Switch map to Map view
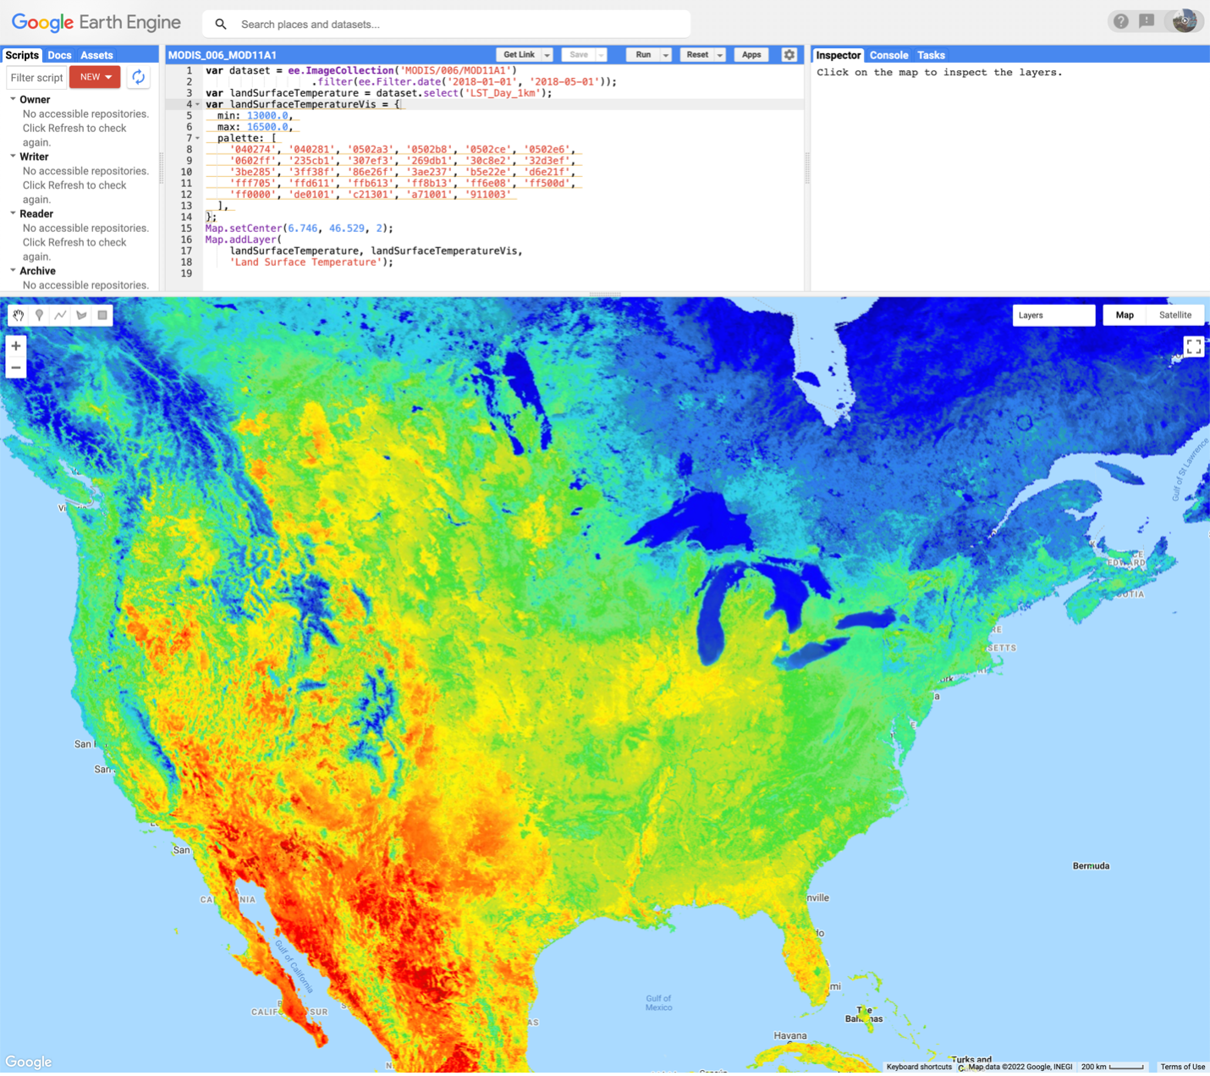 tap(1125, 315)
